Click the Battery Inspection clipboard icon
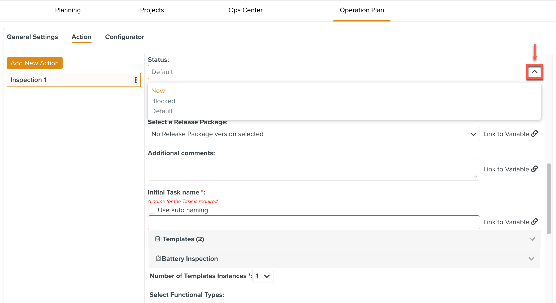This screenshot has height=303, width=556. click(158, 258)
